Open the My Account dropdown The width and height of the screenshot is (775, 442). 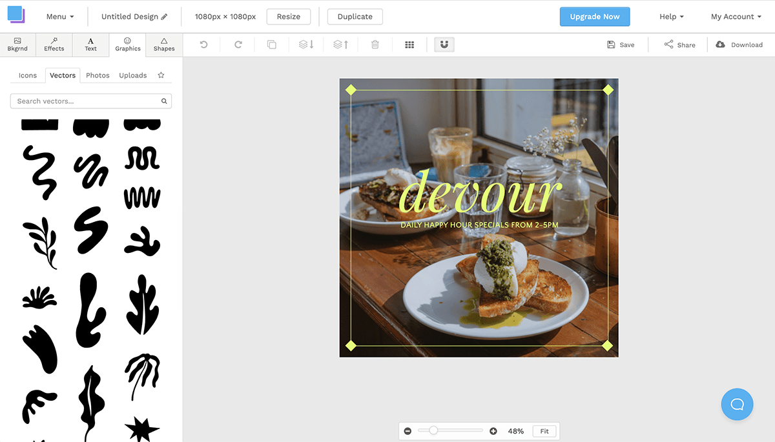[x=736, y=17]
